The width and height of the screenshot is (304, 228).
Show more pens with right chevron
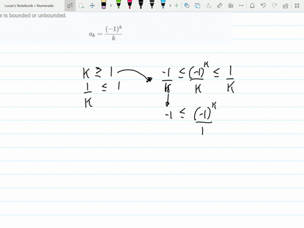(170, 6)
